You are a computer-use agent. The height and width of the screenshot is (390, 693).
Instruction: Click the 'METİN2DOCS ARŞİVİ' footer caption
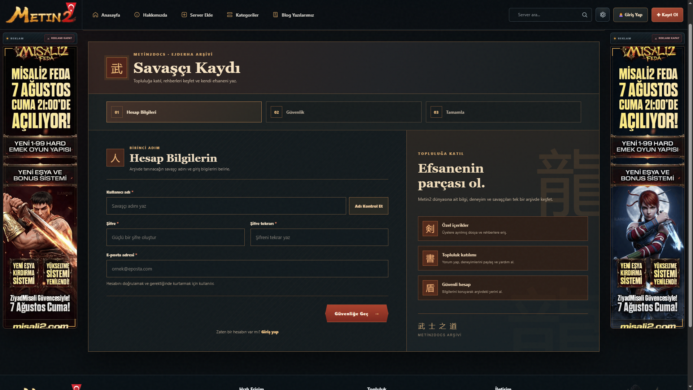440,335
